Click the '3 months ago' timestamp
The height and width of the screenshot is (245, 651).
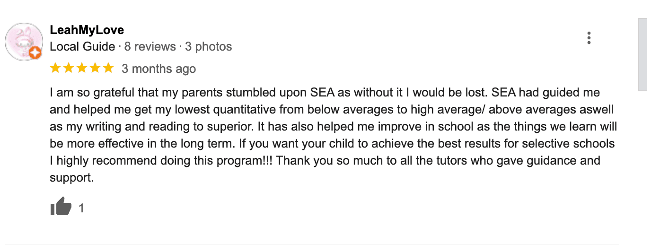point(158,69)
